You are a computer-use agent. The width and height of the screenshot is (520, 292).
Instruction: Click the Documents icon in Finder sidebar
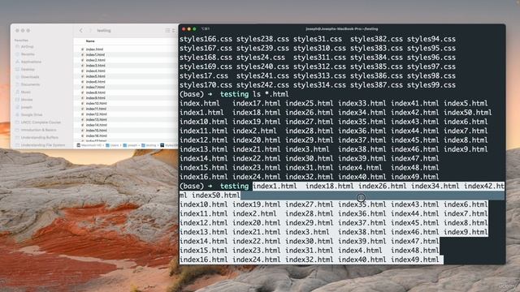click(17, 84)
